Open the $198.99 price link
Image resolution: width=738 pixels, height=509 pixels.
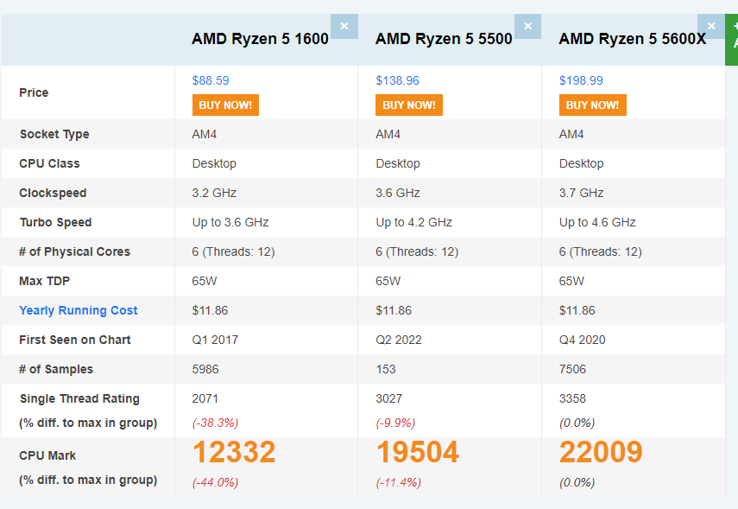pyautogui.click(x=581, y=80)
